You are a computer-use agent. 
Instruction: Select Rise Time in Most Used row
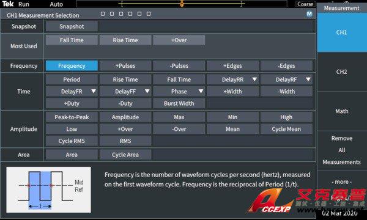click(125, 40)
